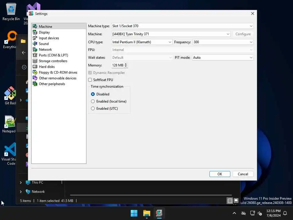Open PIT mode dropdown
This screenshot has height=220, width=293.
point(223,58)
